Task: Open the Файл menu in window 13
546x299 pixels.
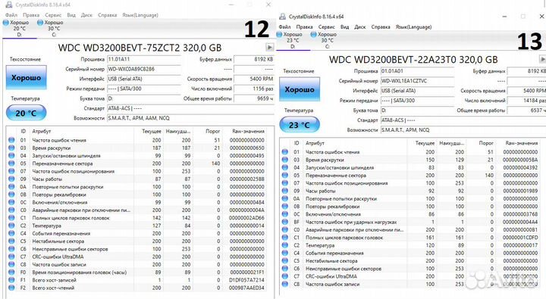Action: (x=284, y=27)
